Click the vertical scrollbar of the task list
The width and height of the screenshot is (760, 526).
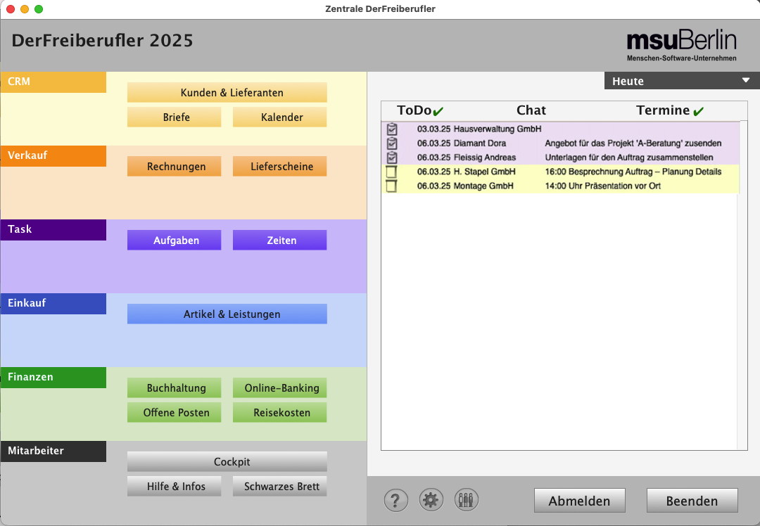coord(742,281)
